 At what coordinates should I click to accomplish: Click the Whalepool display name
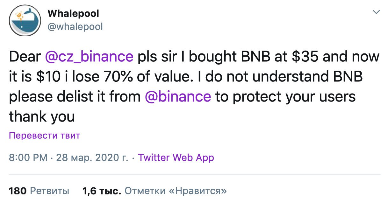73,13
